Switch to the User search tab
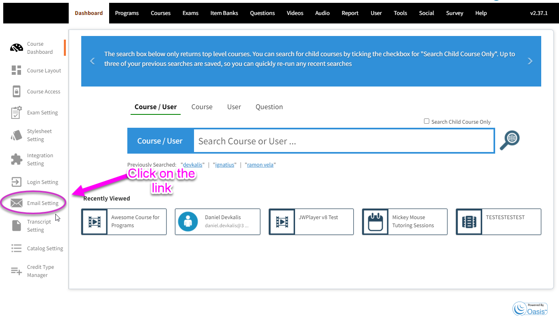Screen dimensions: 559x321 pyautogui.click(x=234, y=107)
